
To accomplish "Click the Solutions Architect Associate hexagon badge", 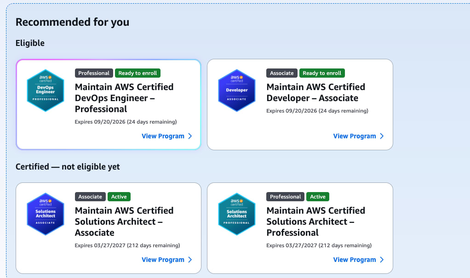I will coord(46,214).
